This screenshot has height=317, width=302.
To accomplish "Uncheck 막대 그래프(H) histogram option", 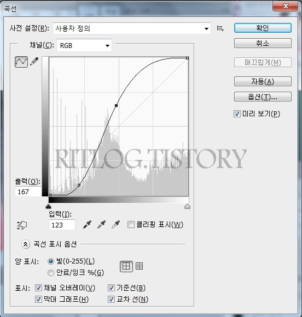I will (38, 299).
